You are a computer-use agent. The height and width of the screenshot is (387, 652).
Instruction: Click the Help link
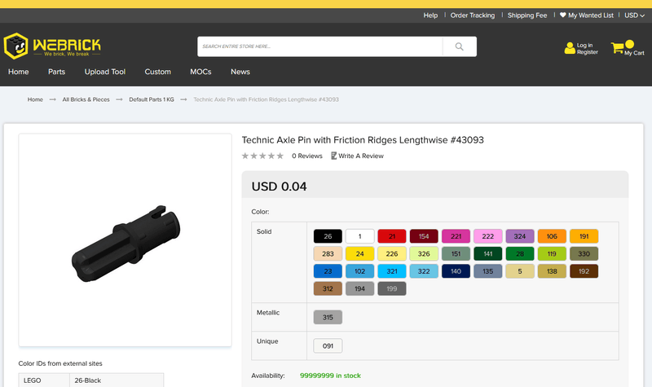(x=430, y=15)
